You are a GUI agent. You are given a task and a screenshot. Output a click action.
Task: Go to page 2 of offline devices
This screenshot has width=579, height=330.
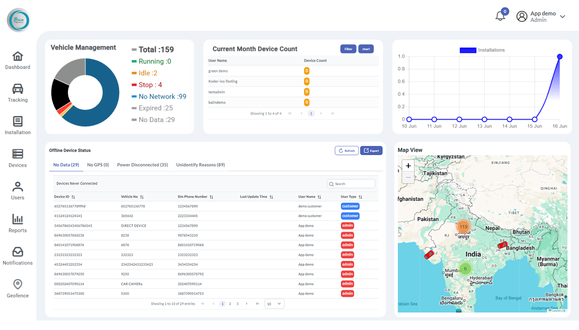click(x=230, y=304)
